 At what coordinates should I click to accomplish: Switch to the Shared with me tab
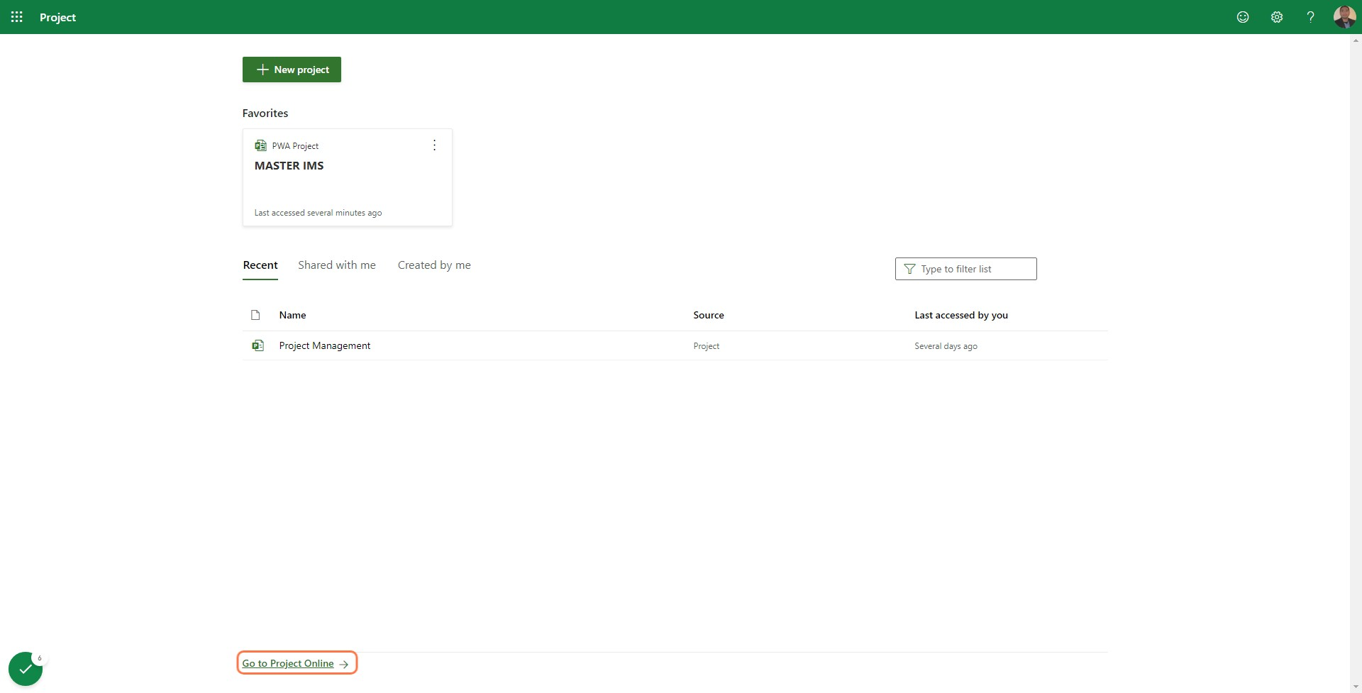[x=337, y=265]
